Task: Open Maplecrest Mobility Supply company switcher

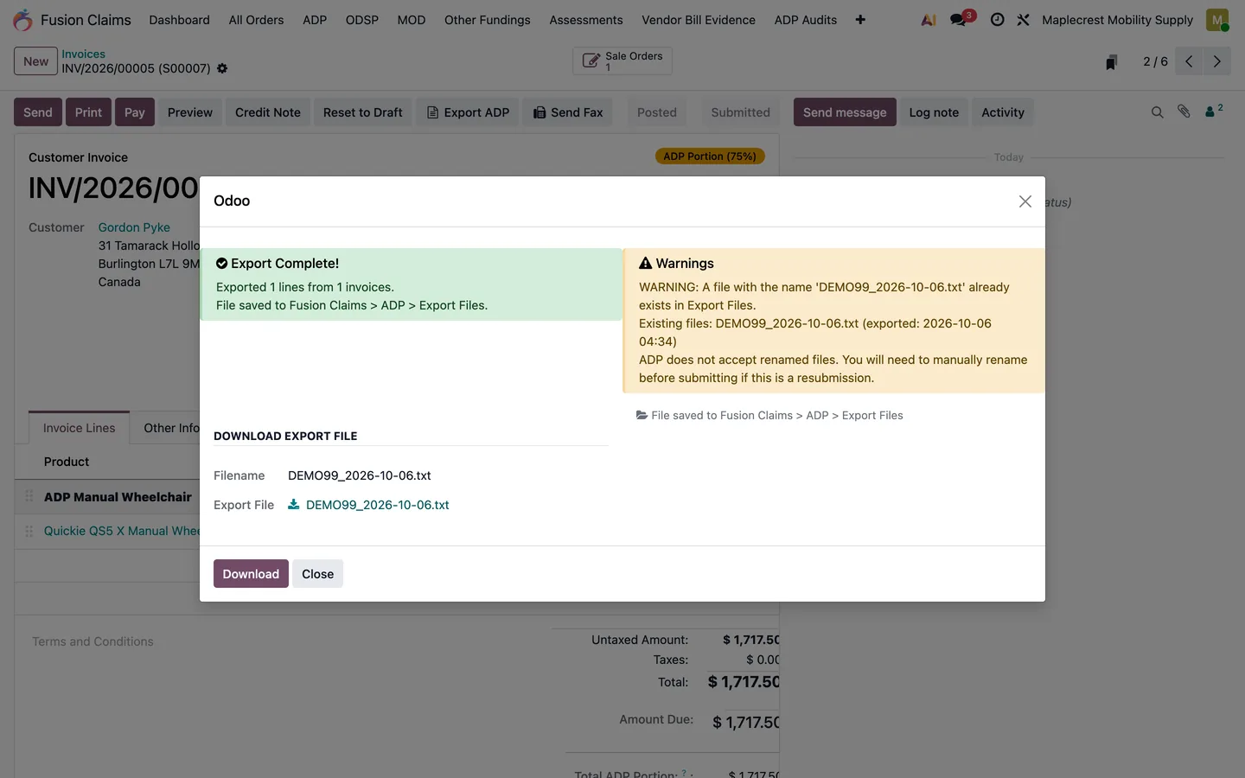Action: (x=1117, y=20)
